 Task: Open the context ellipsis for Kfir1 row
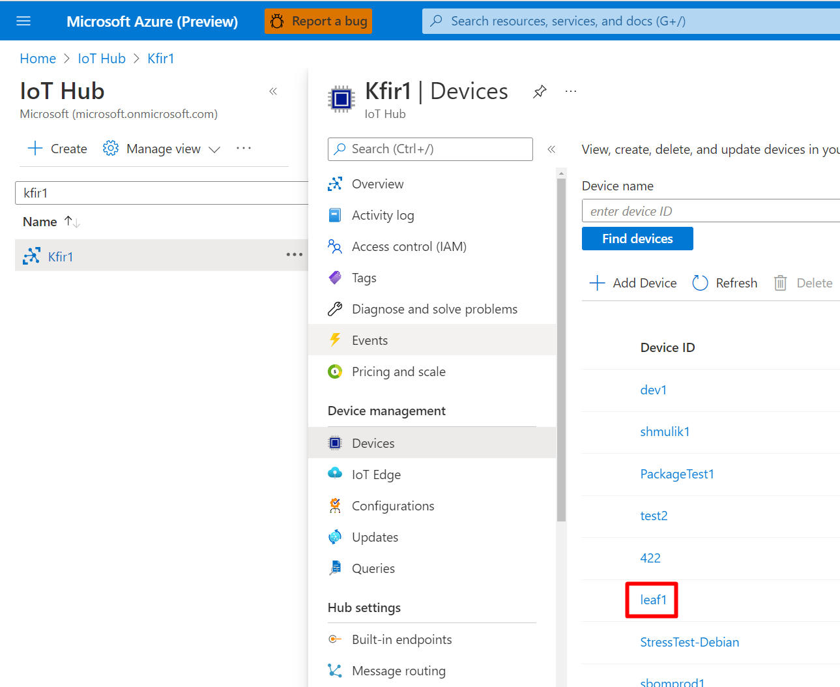coord(295,255)
